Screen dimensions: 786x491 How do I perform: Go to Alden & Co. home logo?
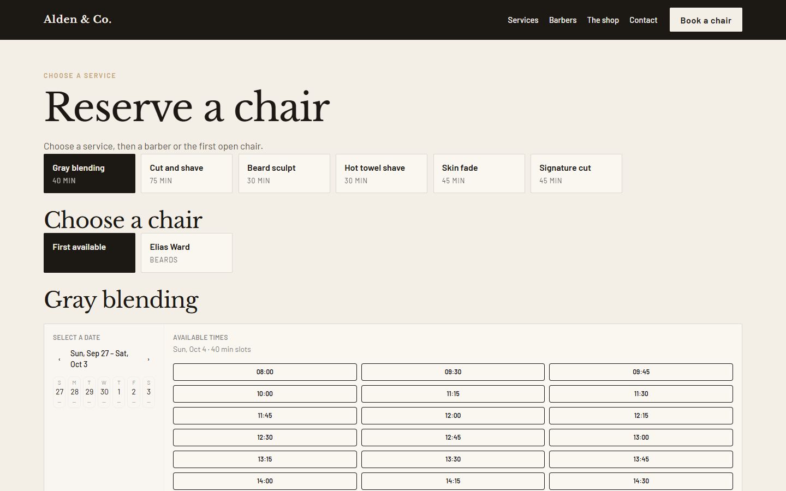click(78, 20)
